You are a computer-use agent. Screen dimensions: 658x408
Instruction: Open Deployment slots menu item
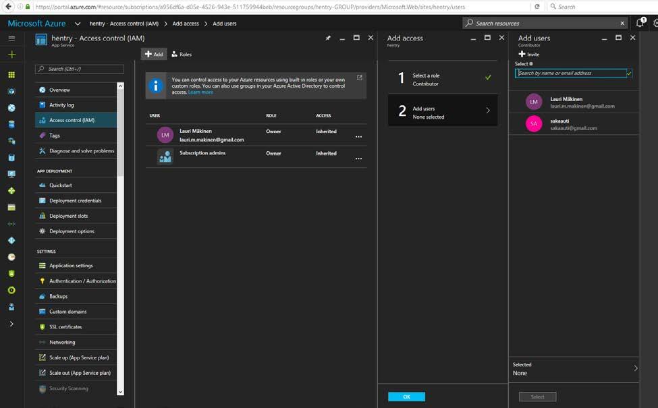(x=76, y=216)
